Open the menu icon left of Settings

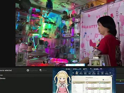[x=102, y=73]
